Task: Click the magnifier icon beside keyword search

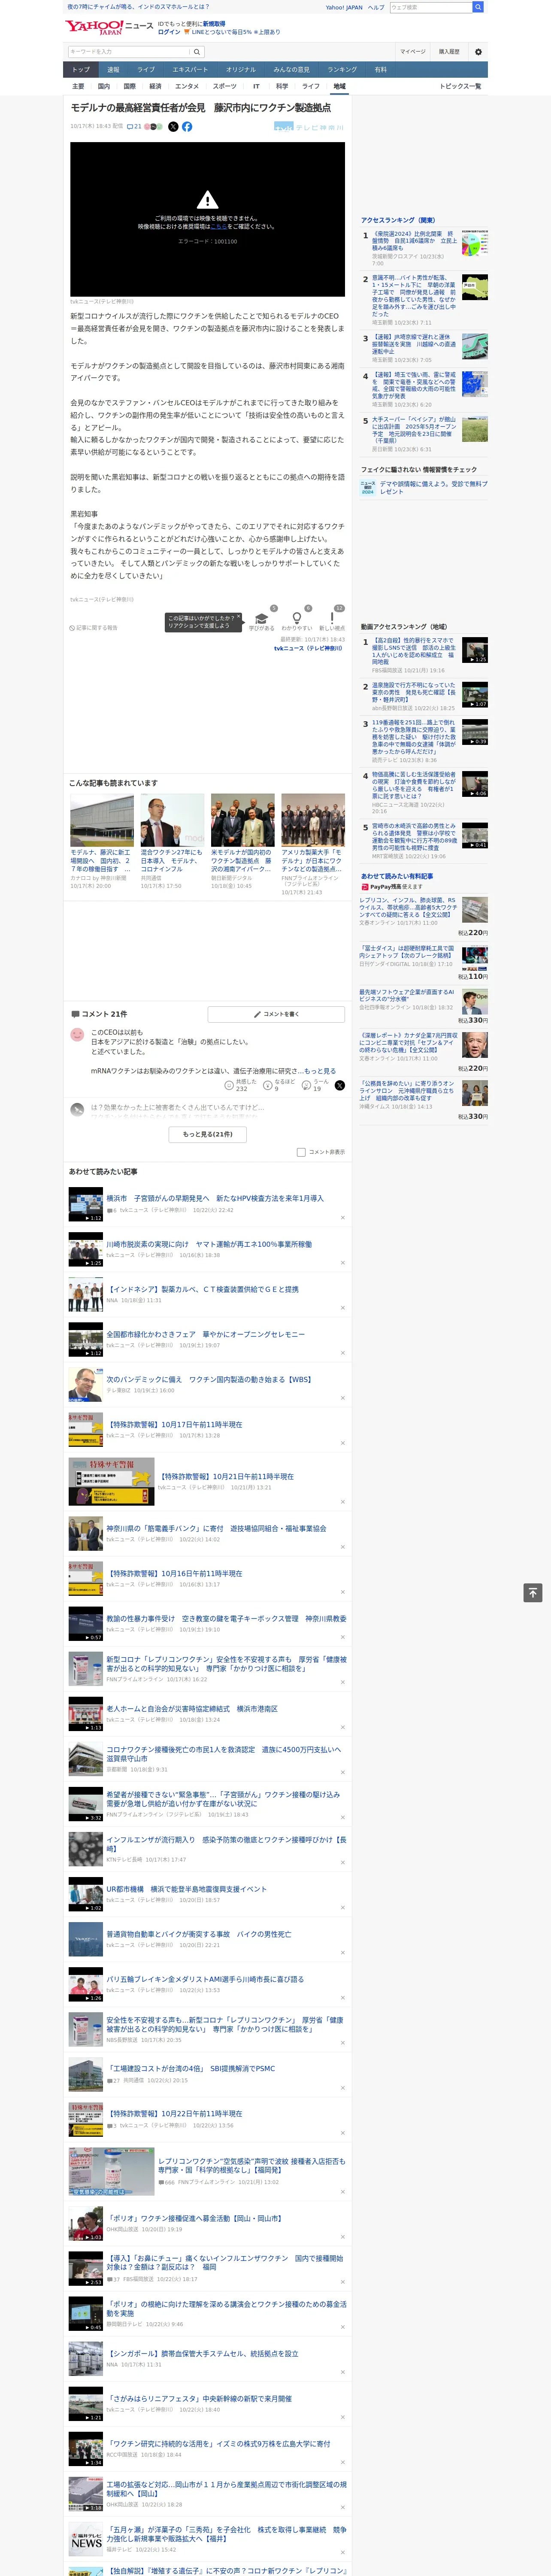Action: click(197, 52)
